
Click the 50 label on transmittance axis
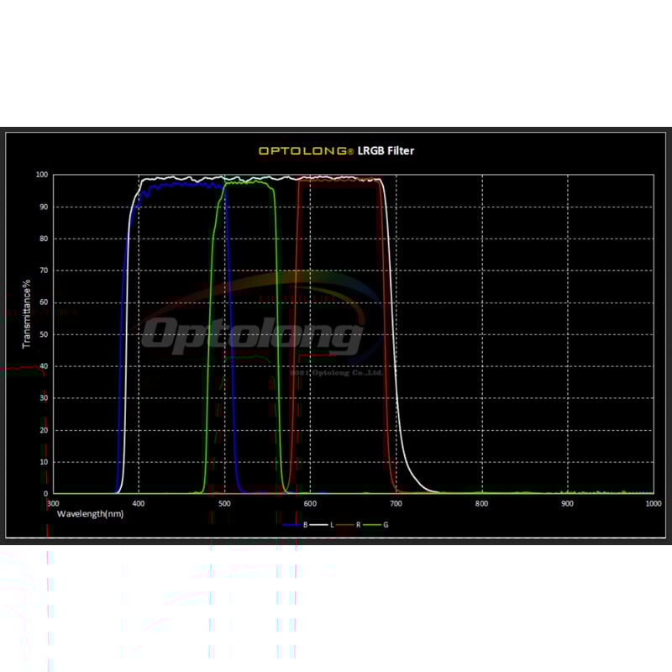[43, 334]
